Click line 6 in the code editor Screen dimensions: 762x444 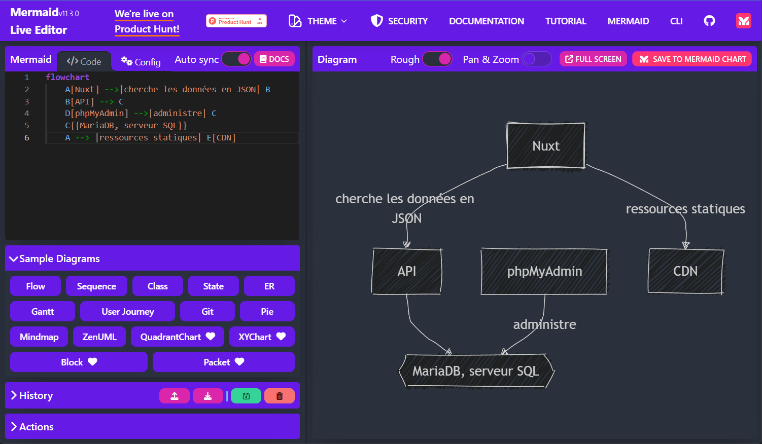(172, 137)
